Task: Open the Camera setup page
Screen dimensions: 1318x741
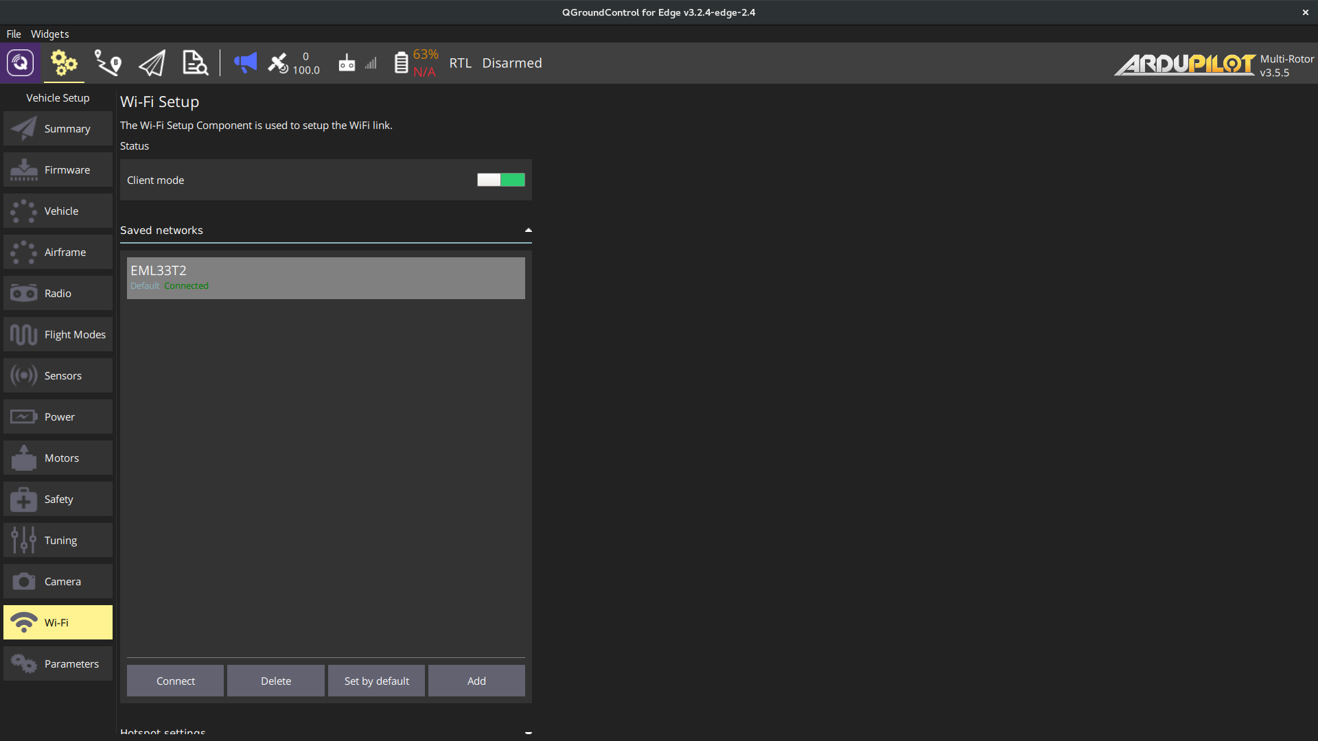Action: 58,581
